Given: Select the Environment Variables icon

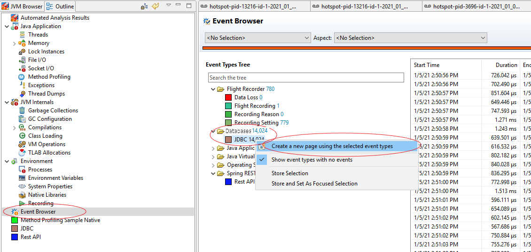Looking at the screenshot, I should pos(22,178).
